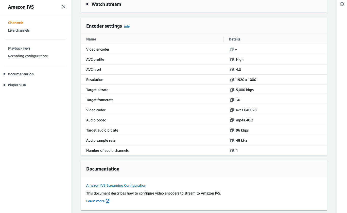Copy the Target audio bitrate 96 kbps
347x213 pixels.
click(x=232, y=130)
